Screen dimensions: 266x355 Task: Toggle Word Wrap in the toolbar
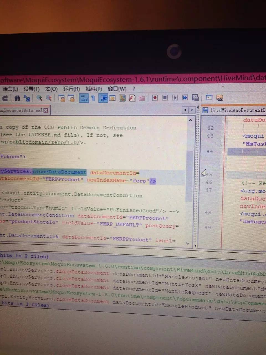[84, 98]
